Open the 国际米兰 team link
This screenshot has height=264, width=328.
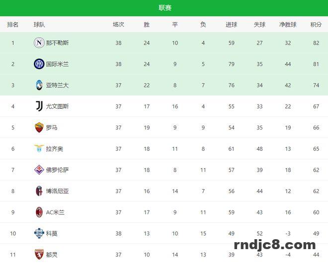(x=57, y=64)
